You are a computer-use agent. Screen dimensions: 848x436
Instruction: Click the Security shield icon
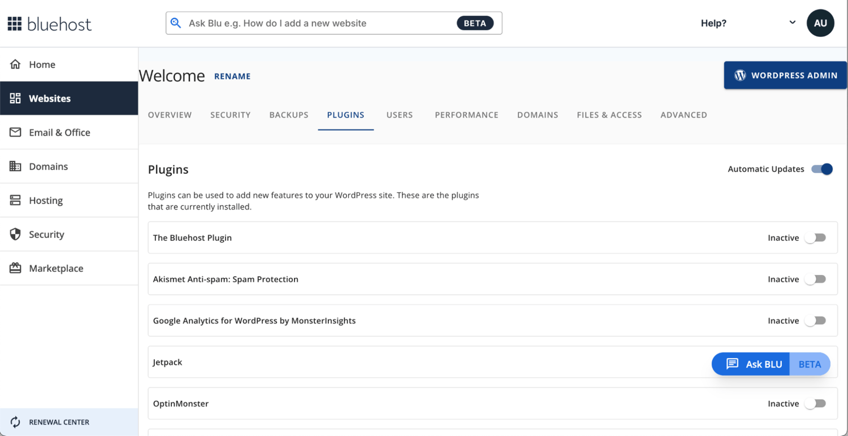pyautogui.click(x=15, y=234)
